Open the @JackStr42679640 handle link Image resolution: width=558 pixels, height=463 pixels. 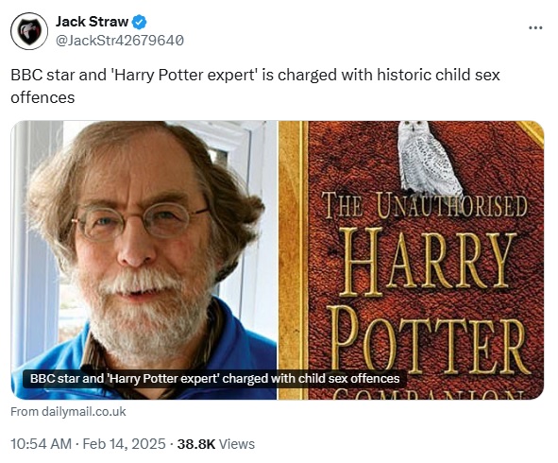coord(120,41)
